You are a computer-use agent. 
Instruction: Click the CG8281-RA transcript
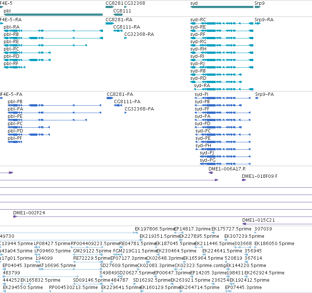[x=110, y=23]
